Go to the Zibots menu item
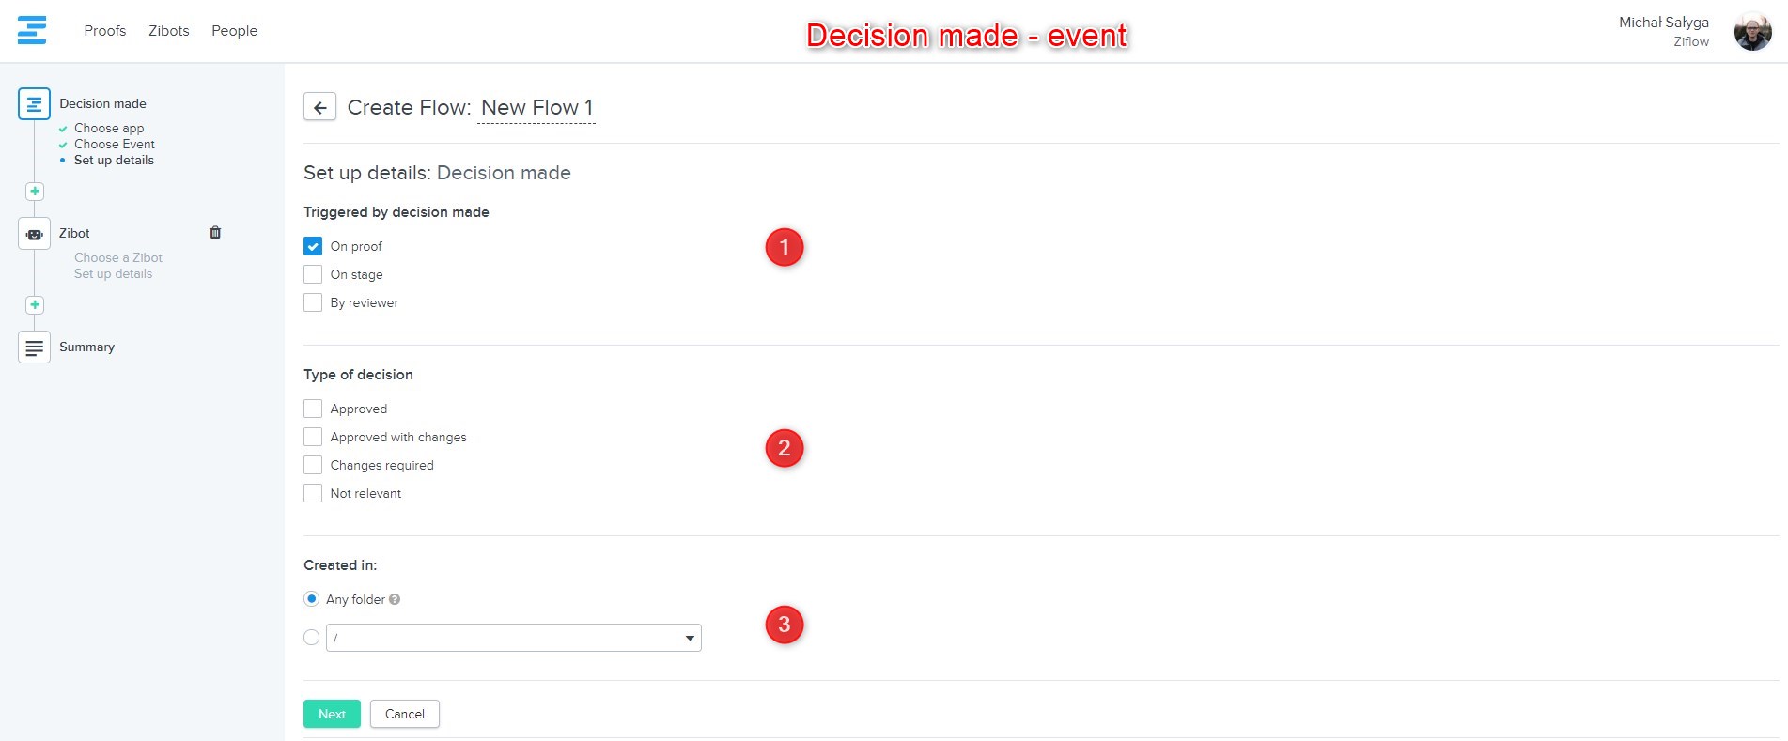 pyautogui.click(x=169, y=31)
